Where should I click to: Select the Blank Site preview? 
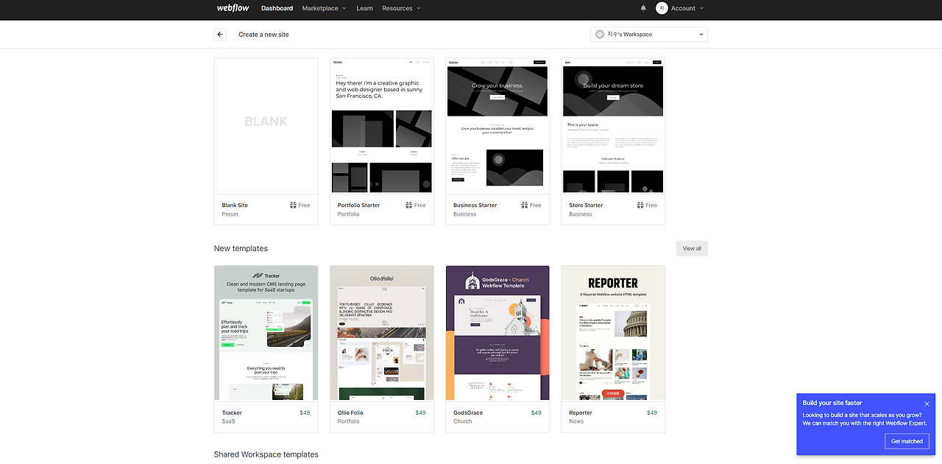[266, 126]
